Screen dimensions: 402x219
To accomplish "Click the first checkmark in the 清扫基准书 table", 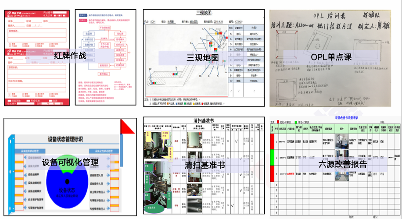I will 235,141.
